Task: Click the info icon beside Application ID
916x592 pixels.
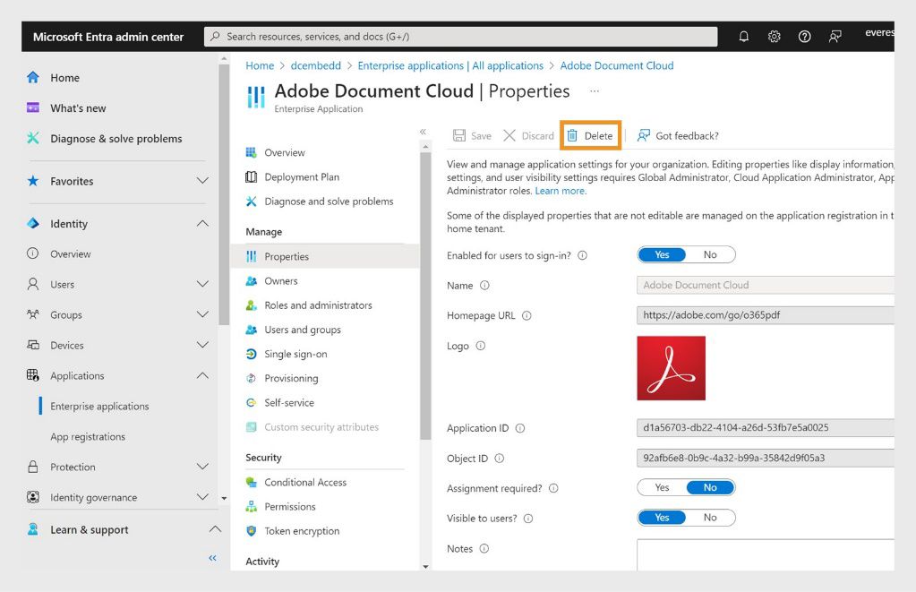Action: (520, 428)
